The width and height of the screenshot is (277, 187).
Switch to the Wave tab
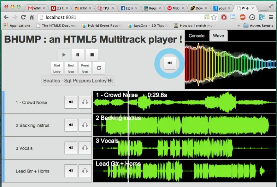coord(218,36)
